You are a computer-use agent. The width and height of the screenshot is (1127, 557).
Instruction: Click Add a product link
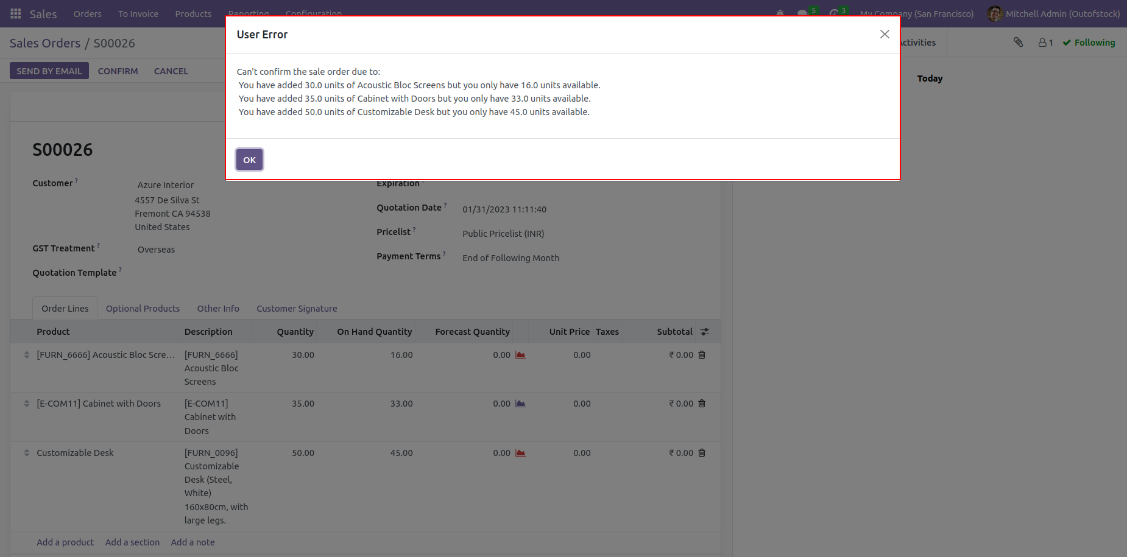65,542
